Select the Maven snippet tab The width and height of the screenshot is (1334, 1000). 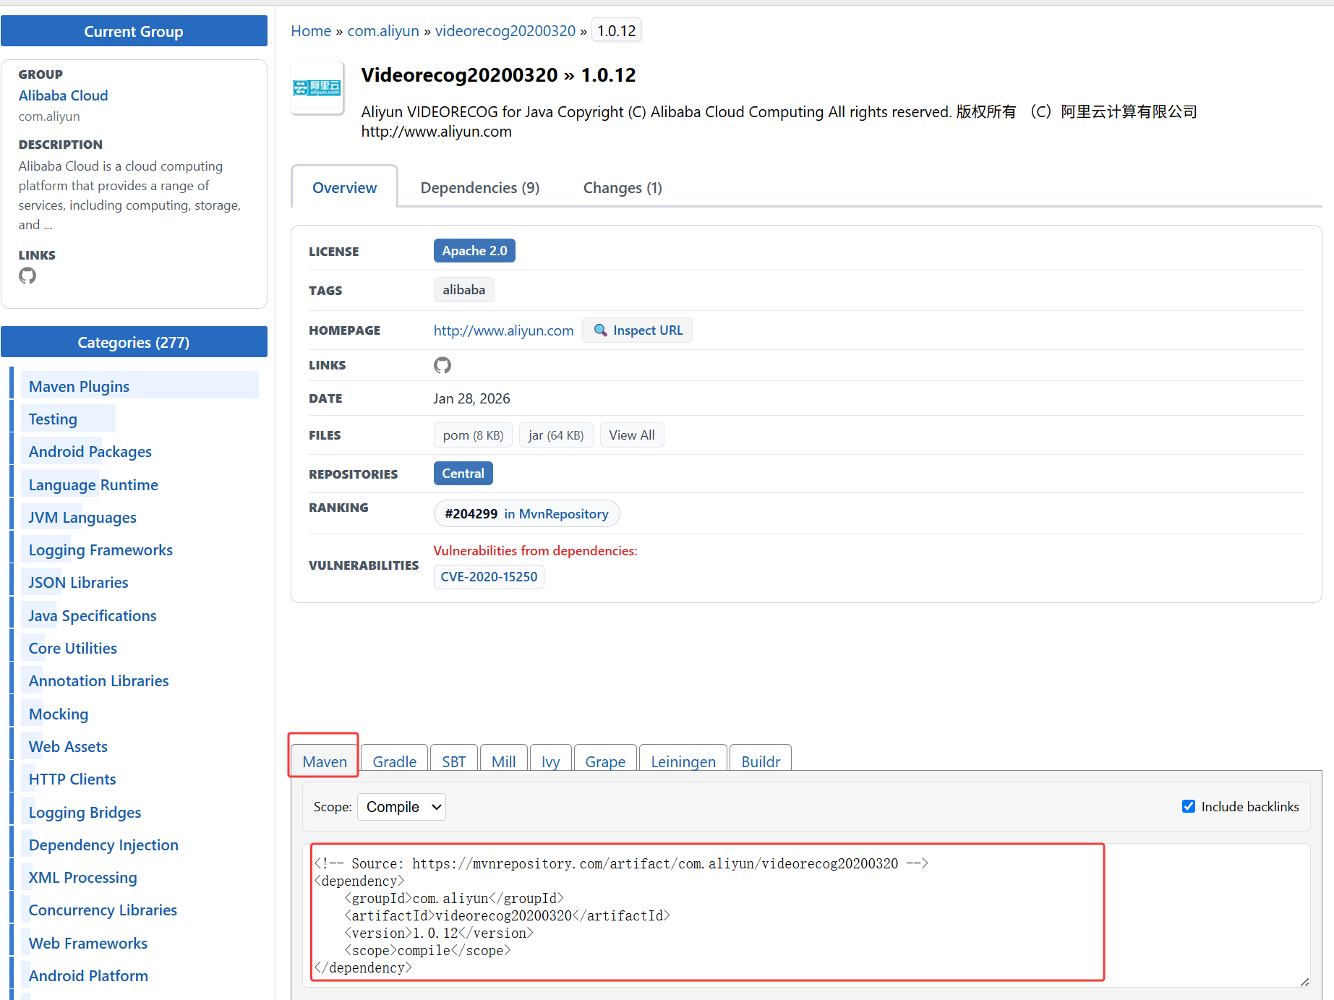(325, 761)
